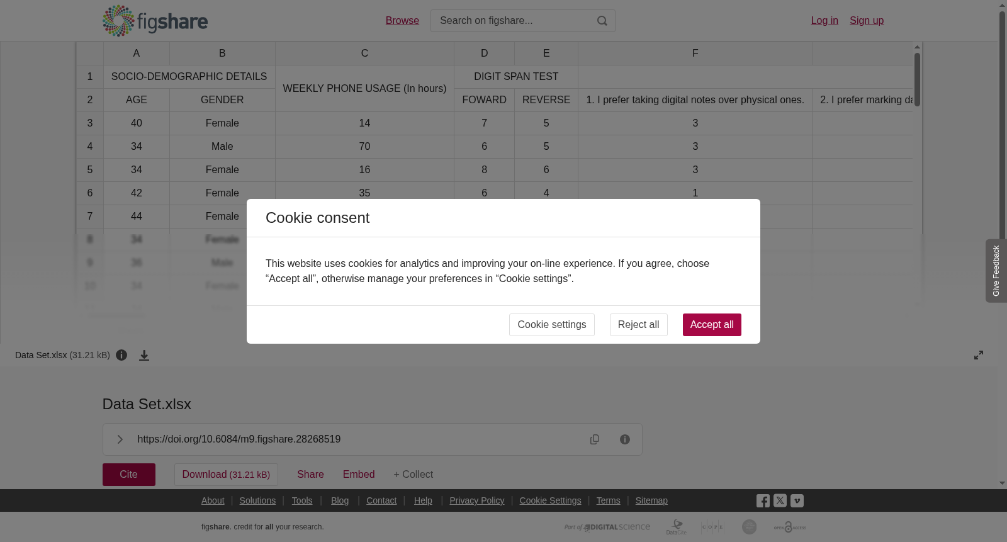Image resolution: width=1007 pixels, height=542 pixels.
Task: Click the AGE header cell
Action: click(x=137, y=100)
